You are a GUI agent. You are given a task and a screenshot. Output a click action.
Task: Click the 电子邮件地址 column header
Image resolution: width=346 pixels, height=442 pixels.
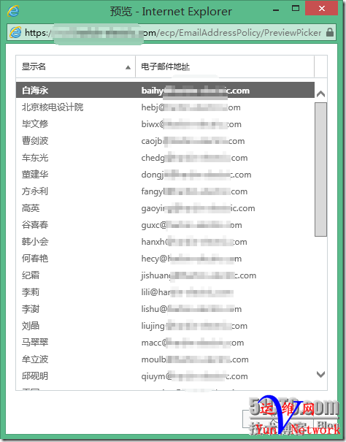pos(225,66)
